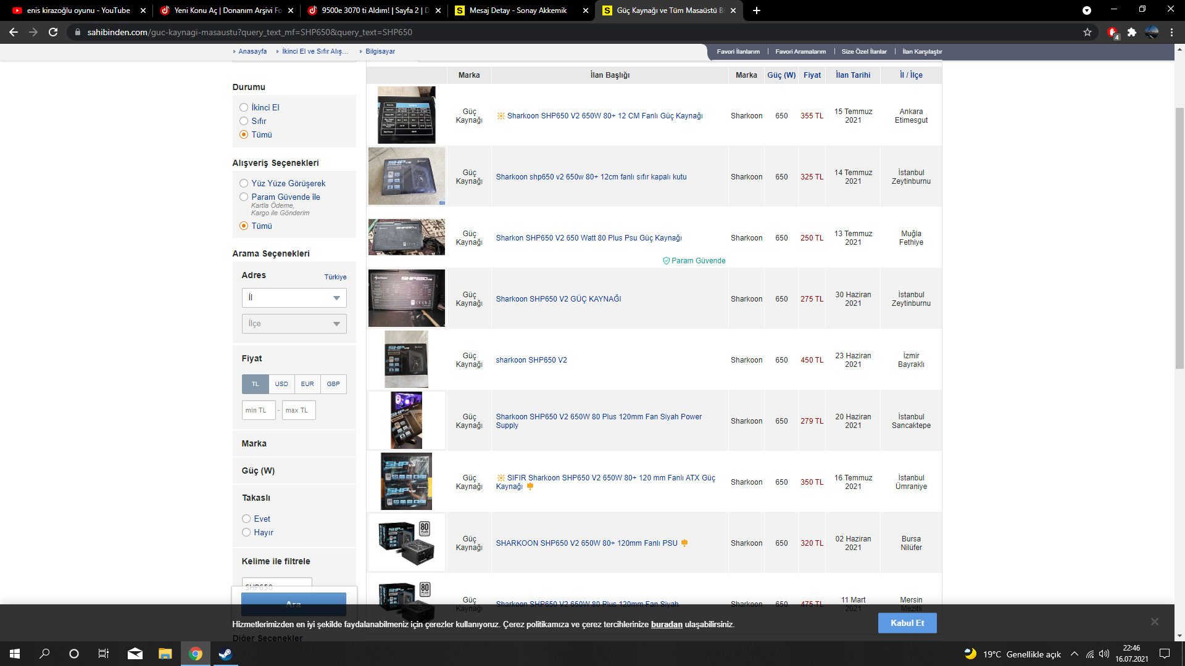Switch to Yeni Konu Aç browser tab
1185x666 pixels.
[227, 10]
